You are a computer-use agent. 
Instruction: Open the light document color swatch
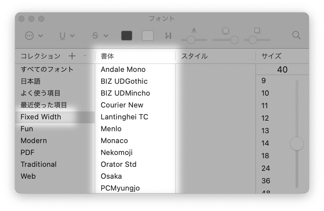[x=148, y=36]
